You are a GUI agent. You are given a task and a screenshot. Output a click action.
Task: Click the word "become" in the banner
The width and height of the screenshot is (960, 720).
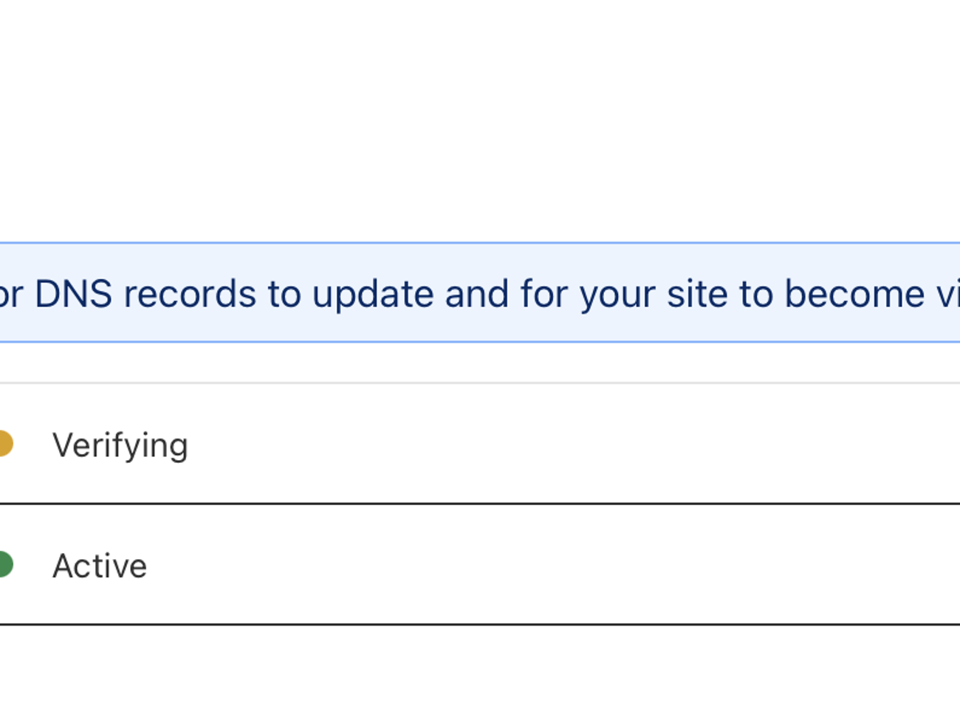(854, 294)
